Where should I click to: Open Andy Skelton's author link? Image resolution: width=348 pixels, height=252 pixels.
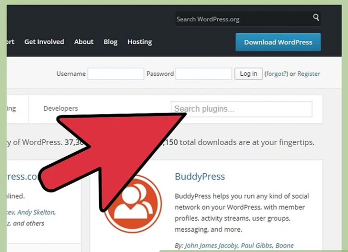coord(36,212)
